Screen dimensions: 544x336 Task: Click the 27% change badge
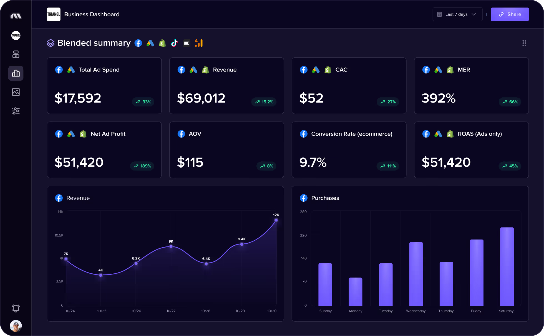[388, 102]
